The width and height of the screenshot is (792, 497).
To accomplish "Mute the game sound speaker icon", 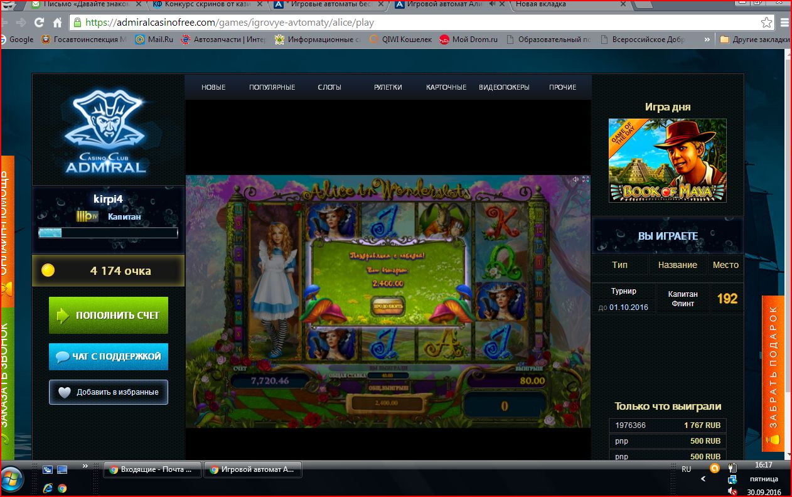I will (x=575, y=179).
